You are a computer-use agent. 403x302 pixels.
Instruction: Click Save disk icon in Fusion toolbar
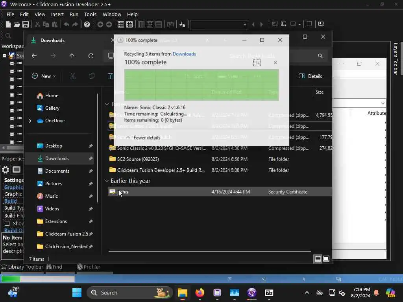click(x=26, y=24)
